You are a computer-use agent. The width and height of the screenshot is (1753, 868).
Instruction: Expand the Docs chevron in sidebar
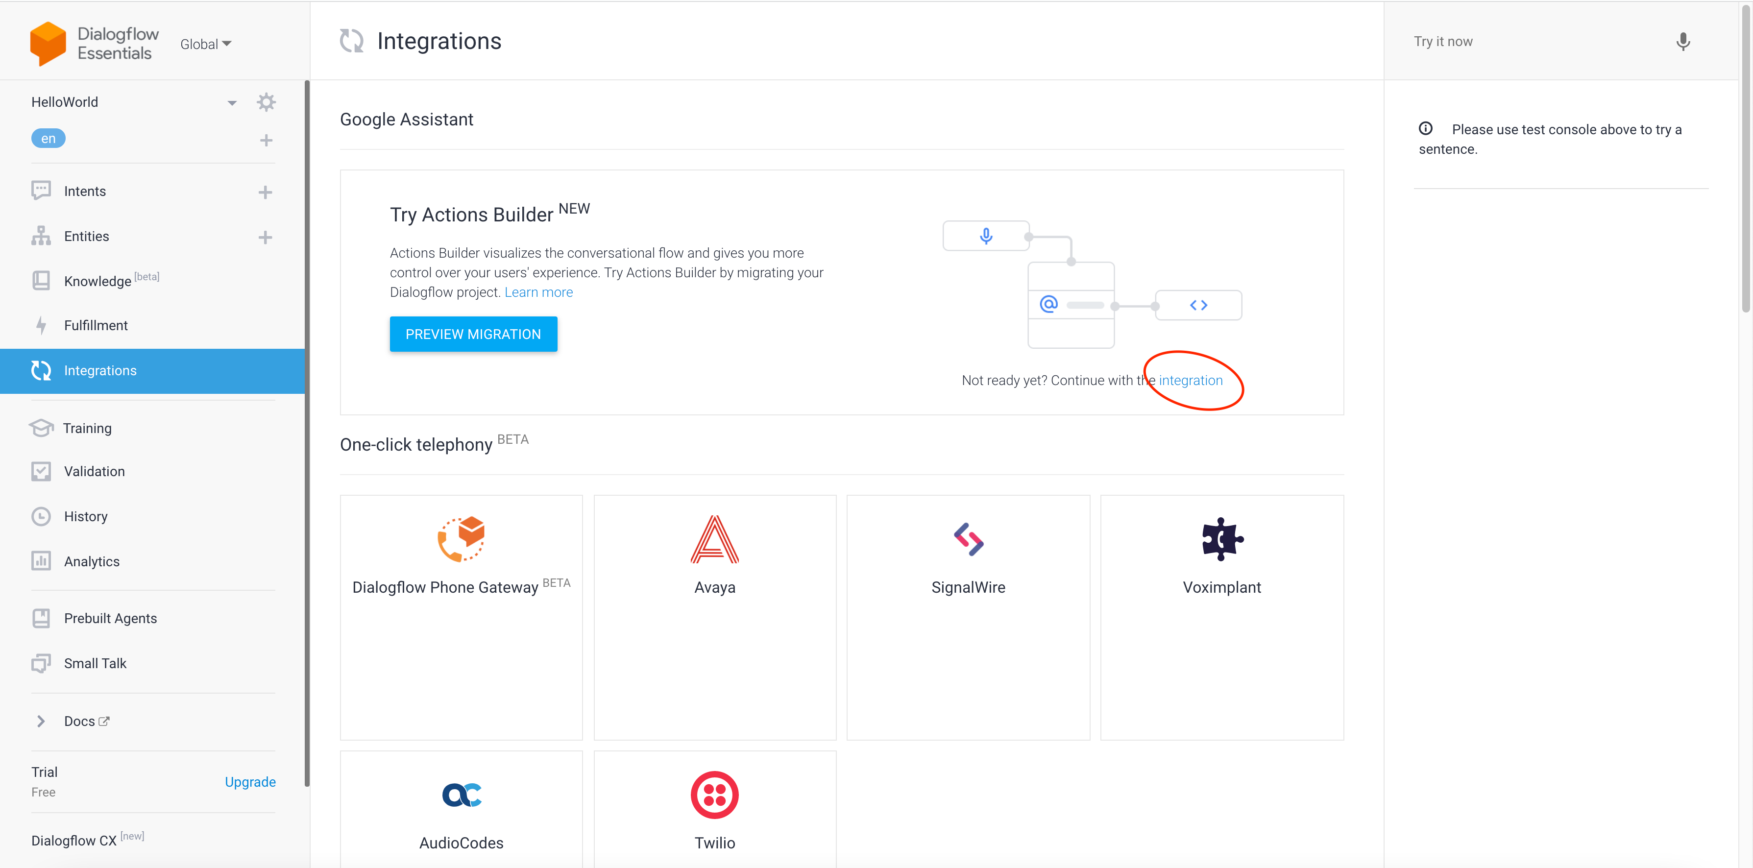click(41, 721)
